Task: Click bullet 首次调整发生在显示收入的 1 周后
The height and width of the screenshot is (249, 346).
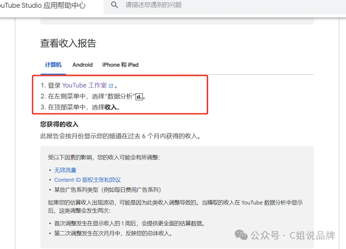Action: 130,223
